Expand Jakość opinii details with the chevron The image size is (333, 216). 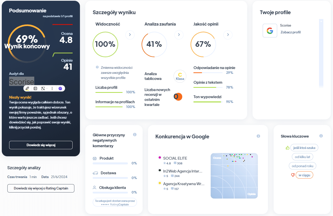coord(228,35)
